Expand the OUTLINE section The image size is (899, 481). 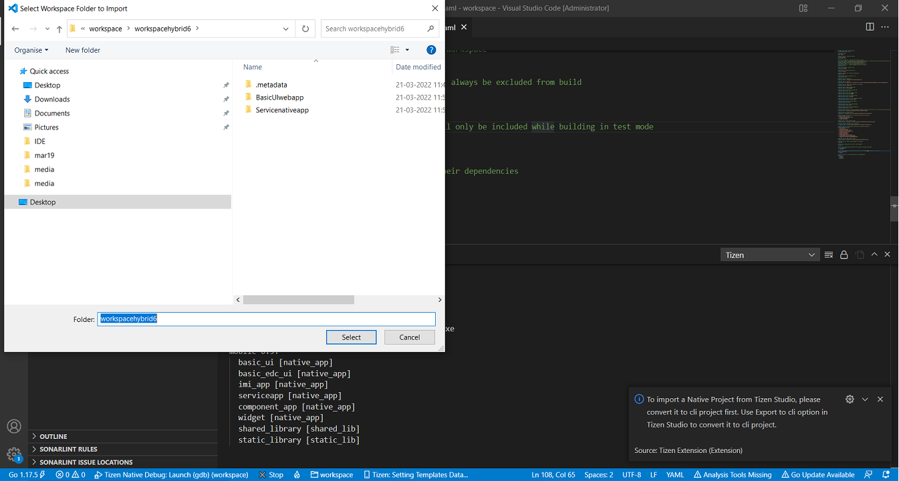tap(53, 436)
